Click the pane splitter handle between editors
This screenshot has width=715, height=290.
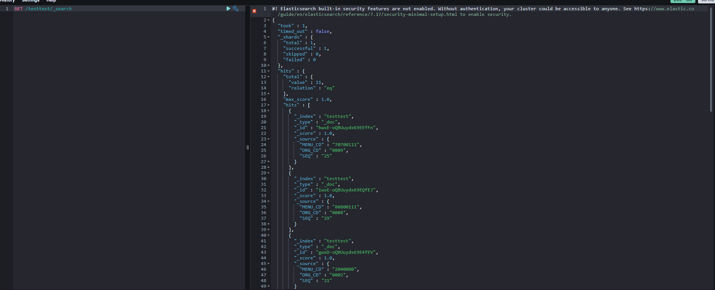tap(248, 147)
